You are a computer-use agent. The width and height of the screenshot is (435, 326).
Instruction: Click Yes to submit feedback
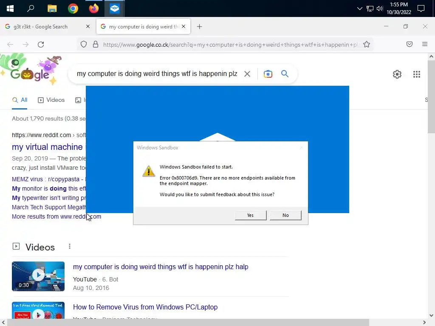tap(251, 215)
